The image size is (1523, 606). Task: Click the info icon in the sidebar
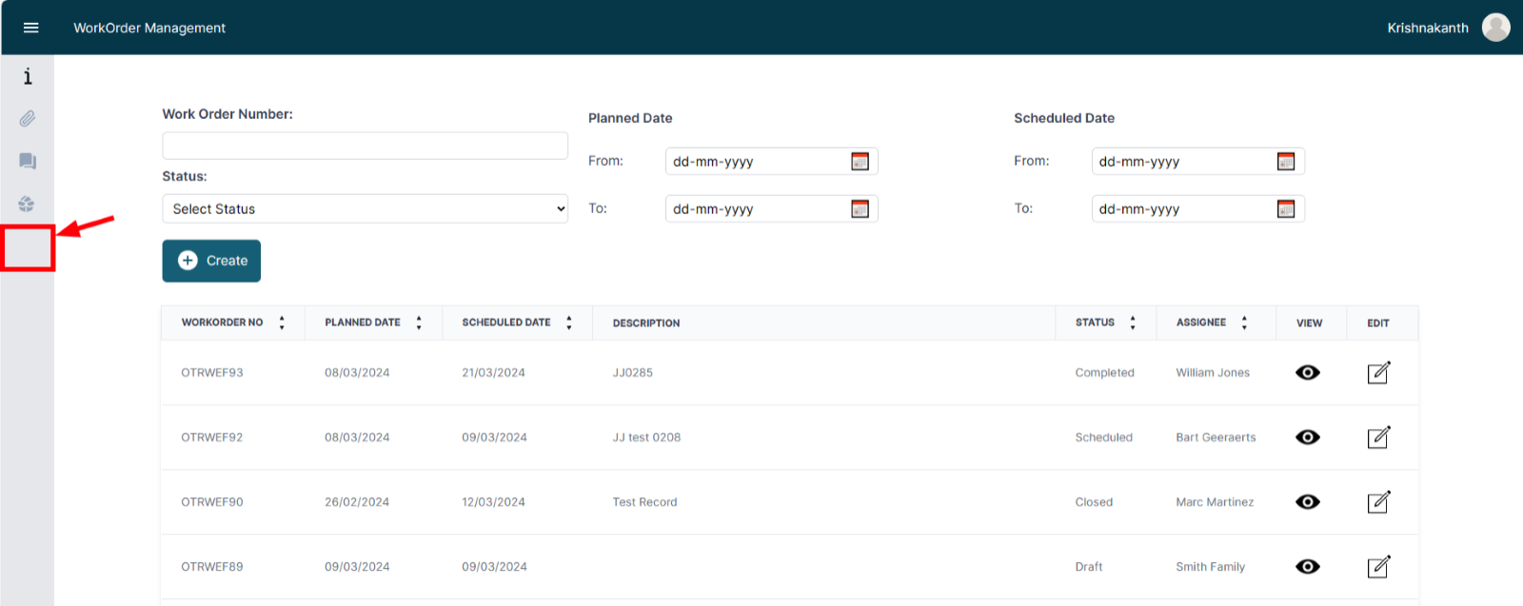pyautogui.click(x=28, y=76)
